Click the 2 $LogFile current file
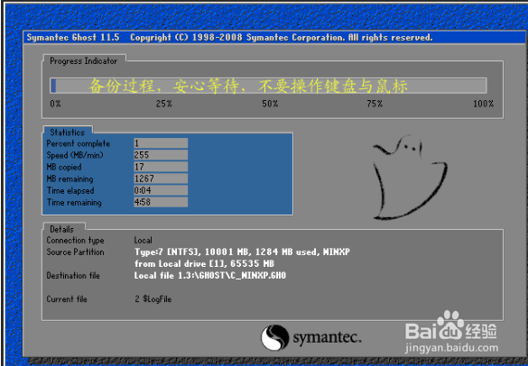Viewport: 528px width, 366px height. point(153,299)
